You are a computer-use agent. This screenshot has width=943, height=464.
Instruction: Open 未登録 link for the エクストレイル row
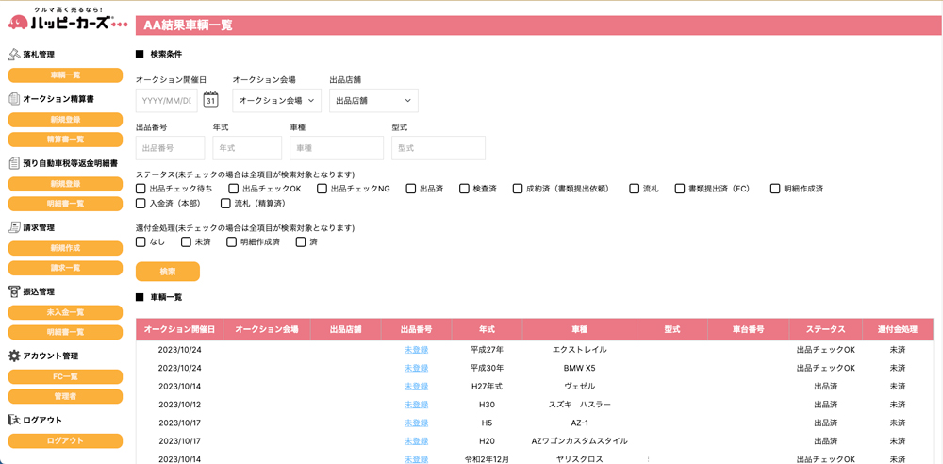tap(416, 350)
